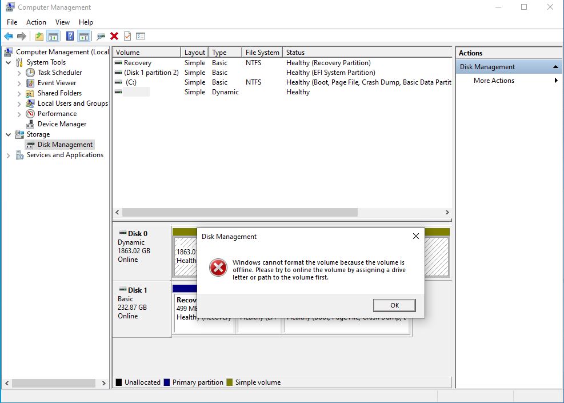564x403 pixels.
Task: Expand the More Actions submenu arrow
Action: tap(556, 80)
